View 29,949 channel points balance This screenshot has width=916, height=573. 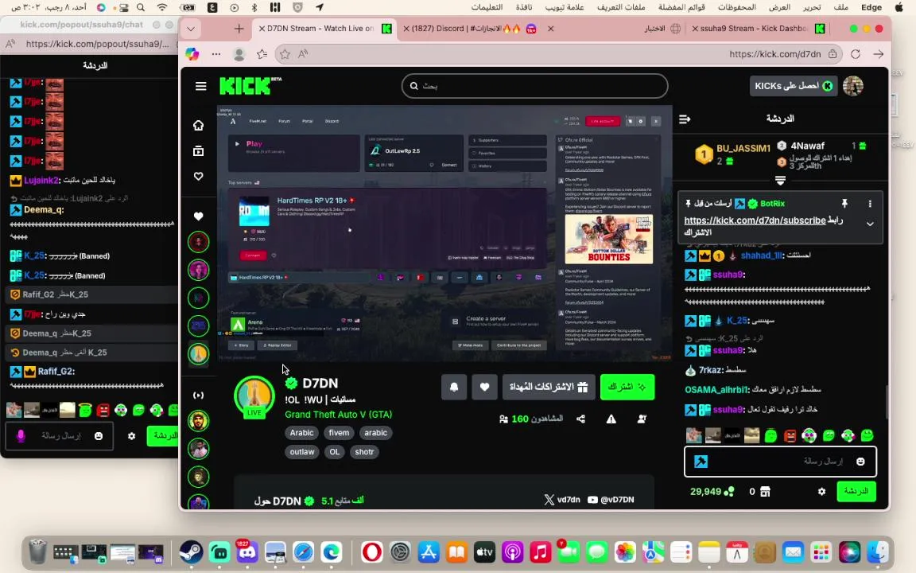pyautogui.click(x=712, y=491)
